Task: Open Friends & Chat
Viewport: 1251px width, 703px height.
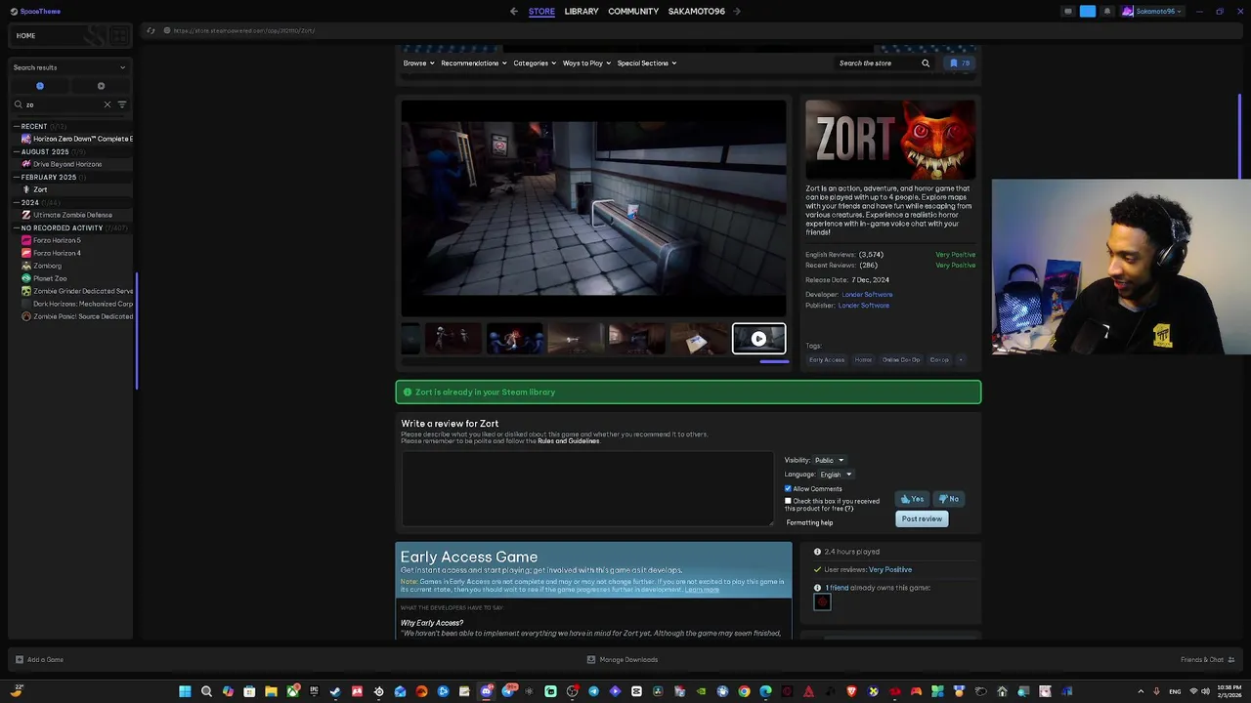Action: point(1207,659)
